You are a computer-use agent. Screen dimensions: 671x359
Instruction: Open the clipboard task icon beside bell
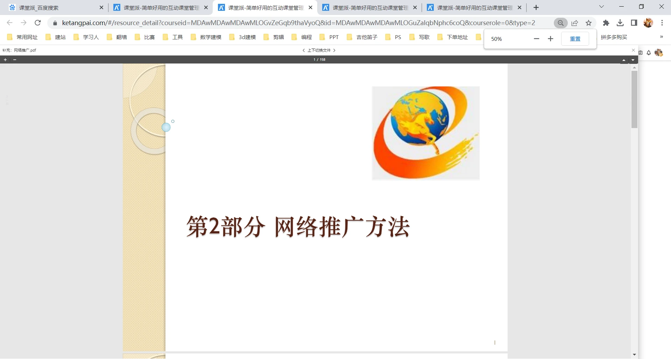click(x=641, y=53)
